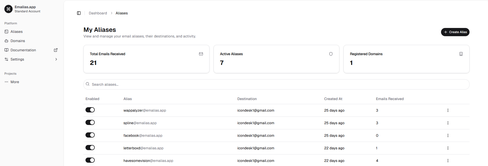The width and height of the screenshot is (488, 166).
Task: Open the external link icon beside Documentation
Action: (56, 50)
